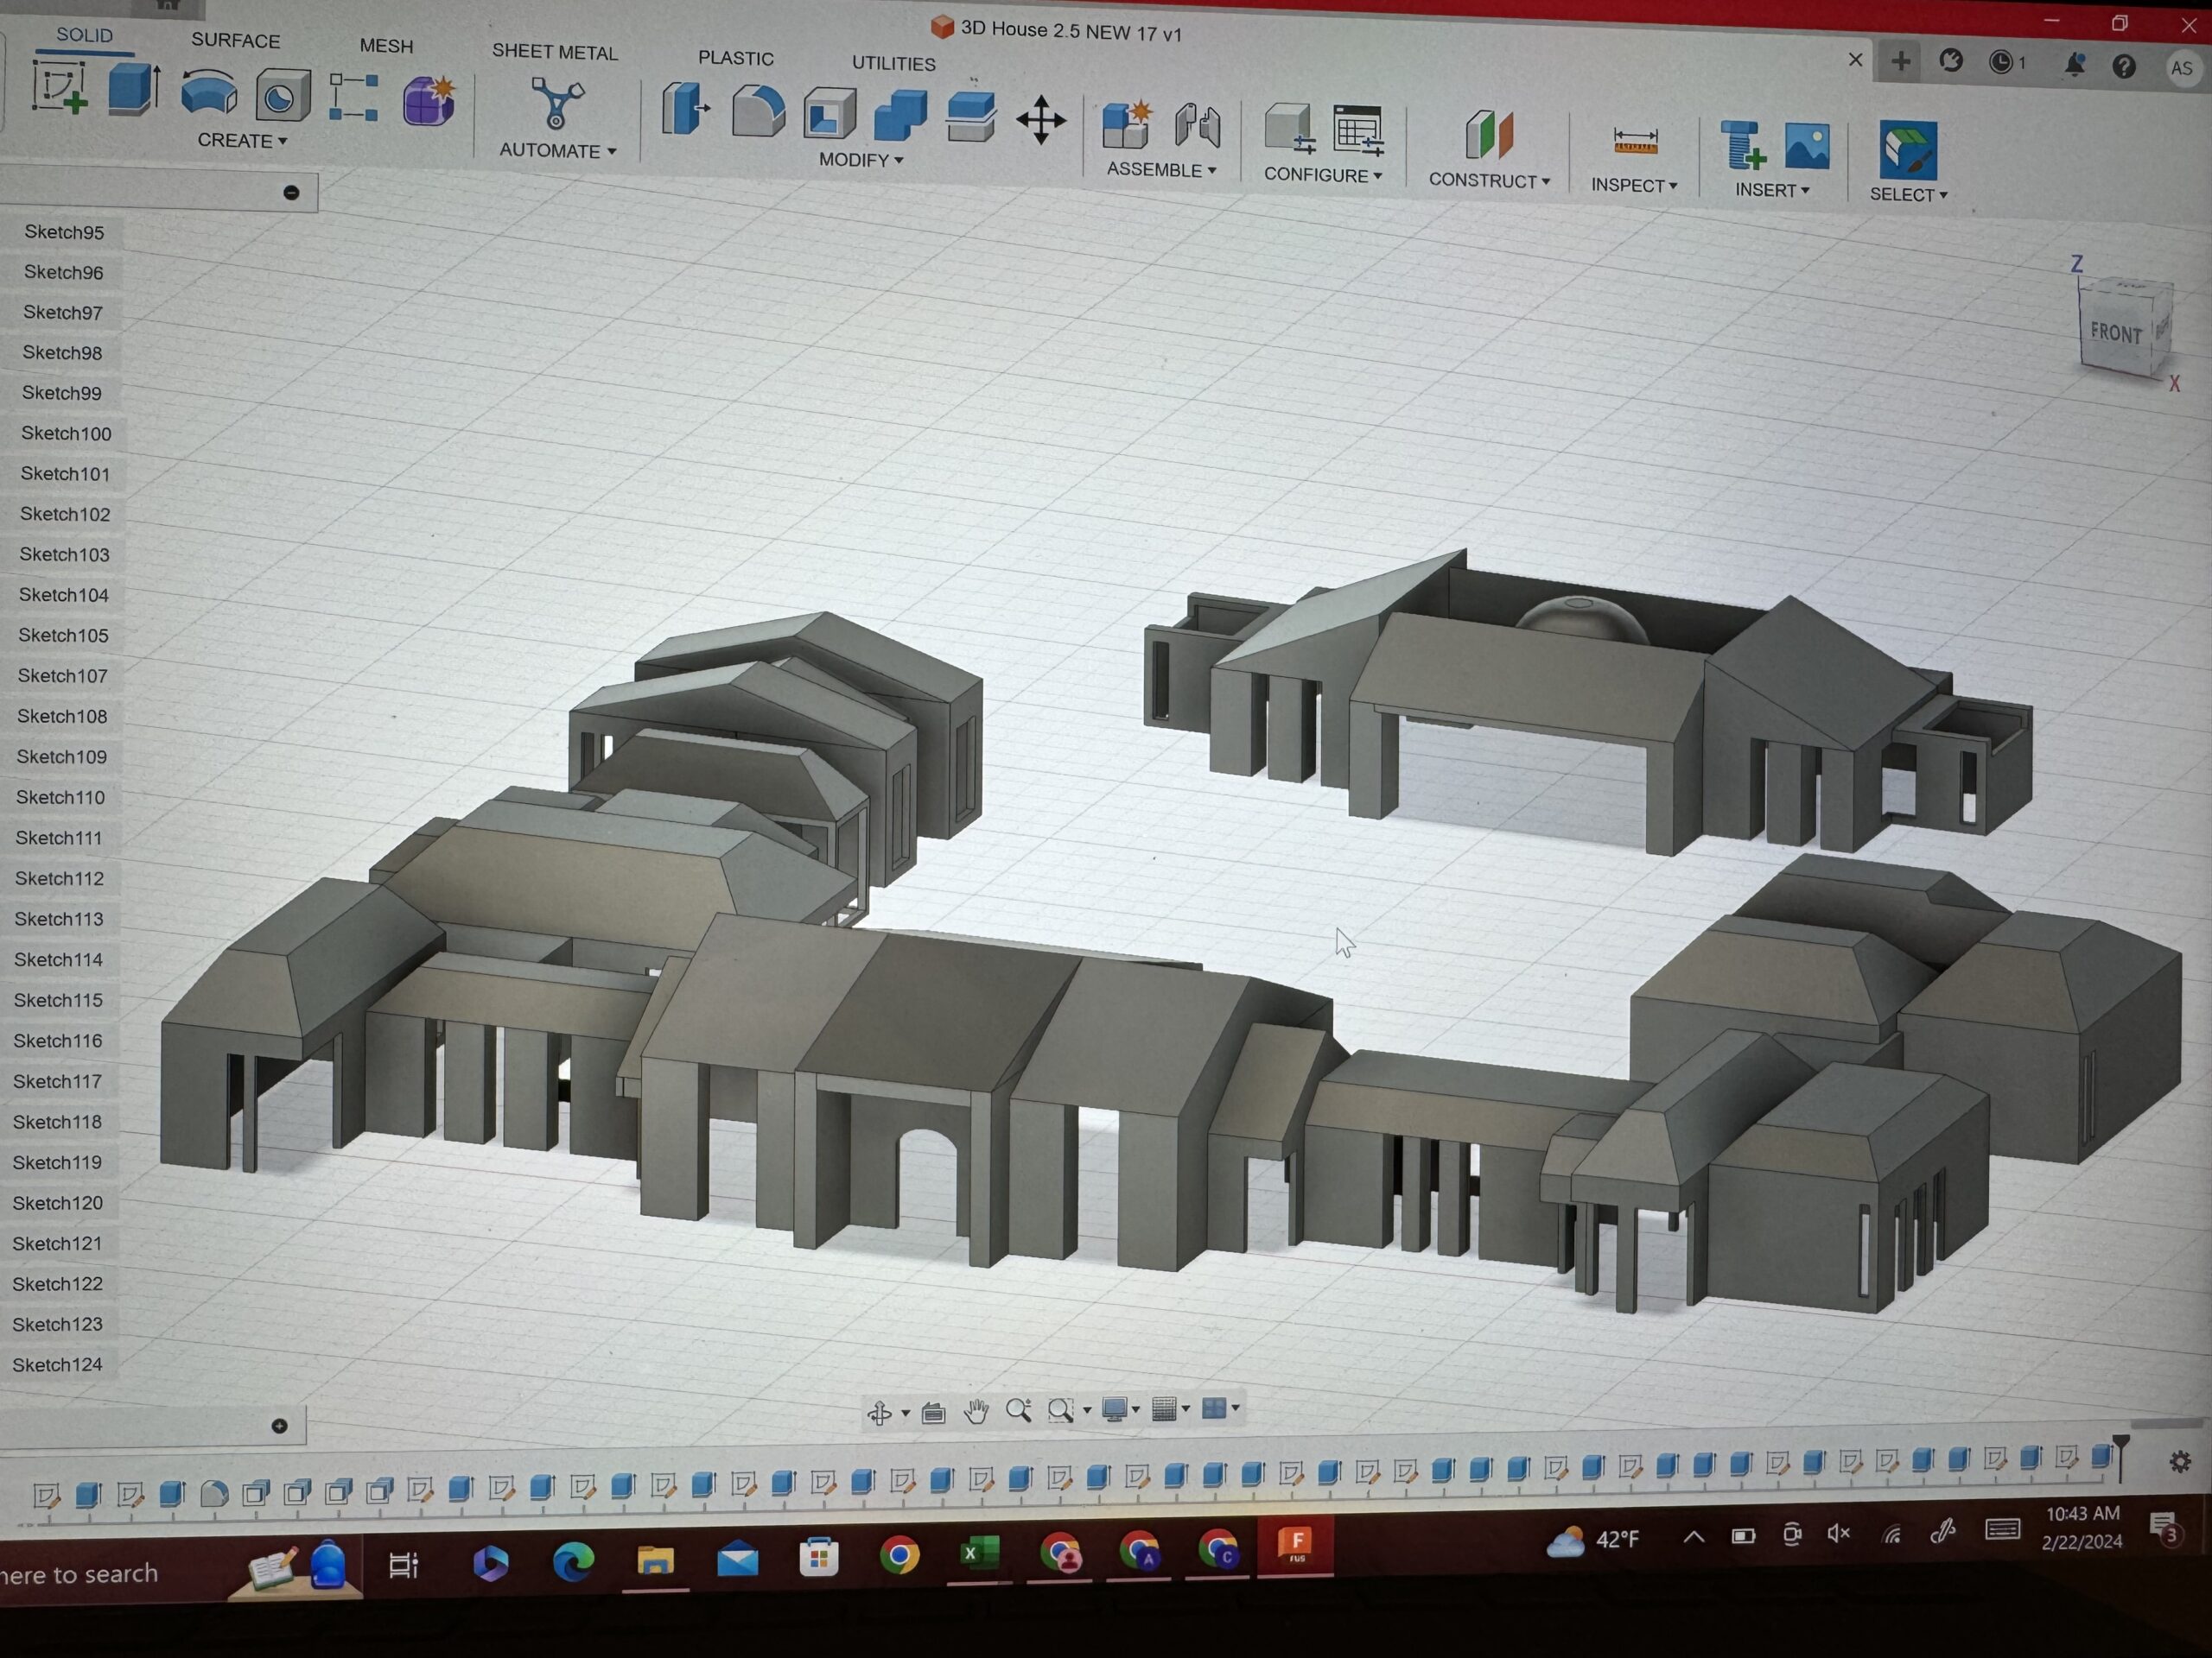Open the CREATE dropdown menu
This screenshot has height=1658, width=2212.
pos(242,141)
